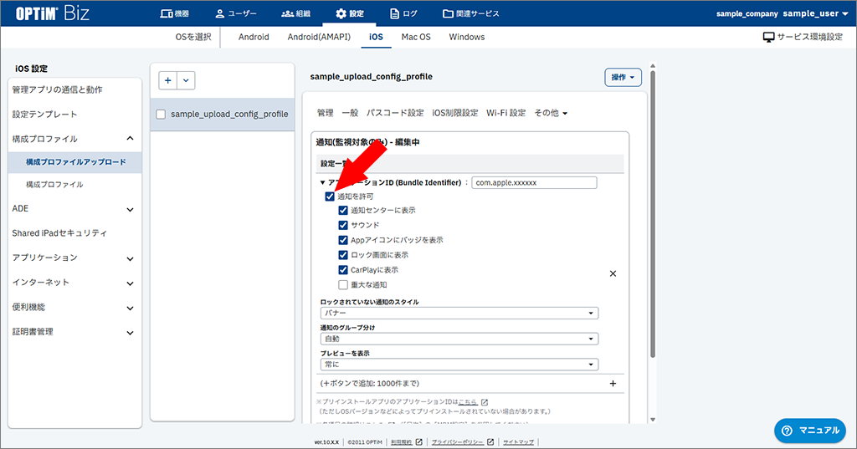Screen dimensions: 857x449
Task: Click the plus add profile button
Action: 167,80
